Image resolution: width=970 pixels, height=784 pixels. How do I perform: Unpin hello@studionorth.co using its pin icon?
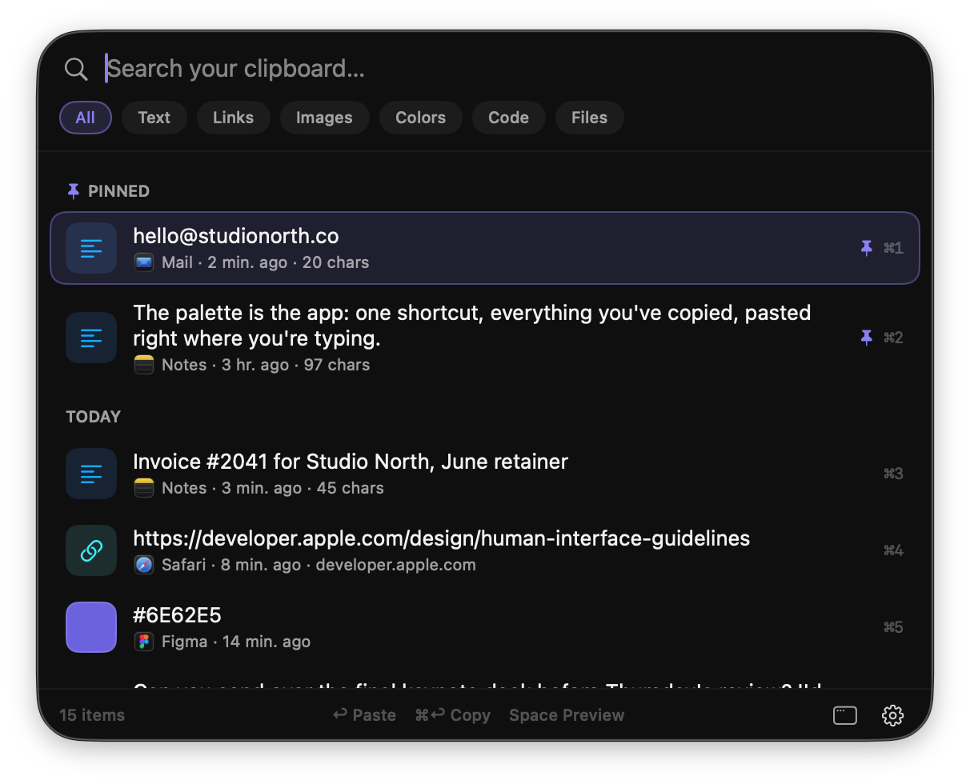click(x=866, y=248)
